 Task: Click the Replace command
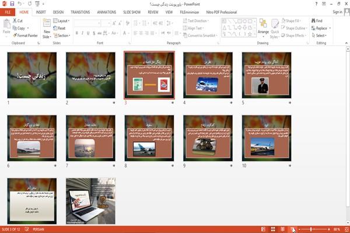[321, 28]
